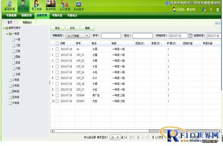Open the 宿舍考勤 dormitory attendance icon

pyautogui.click(x=51, y=6)
